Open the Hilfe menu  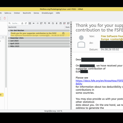click(58, 13)
